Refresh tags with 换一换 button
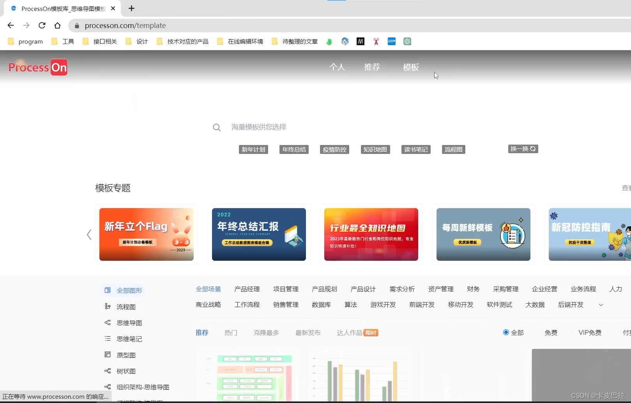The height and width of the screenshot is (403, 631). (523, 149)
